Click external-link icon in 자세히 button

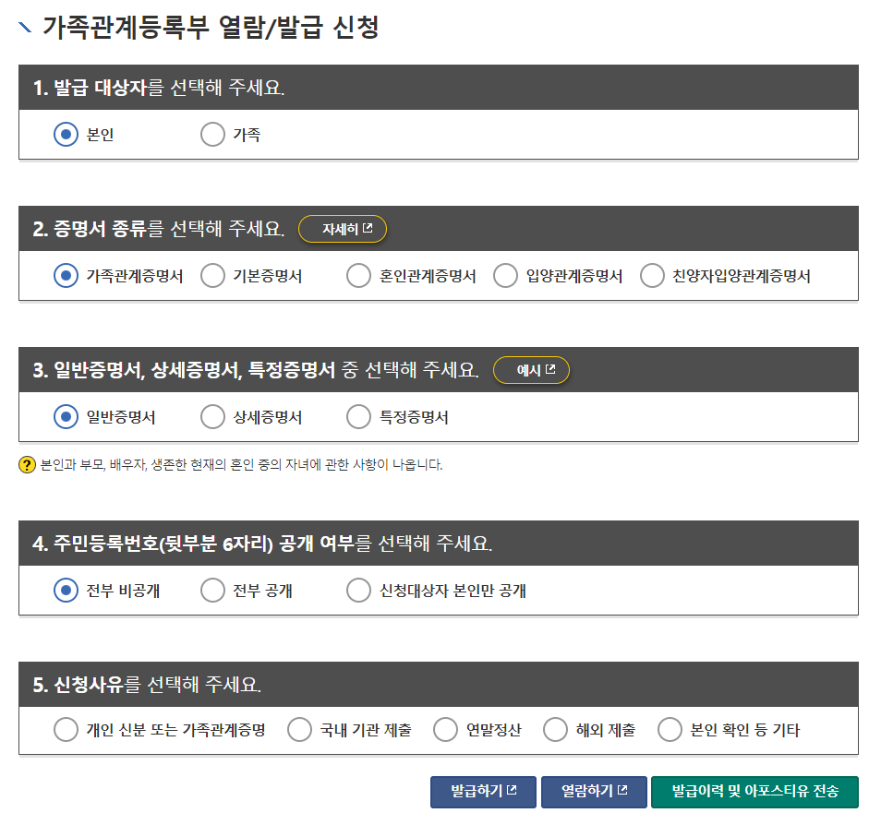(368, 228)
